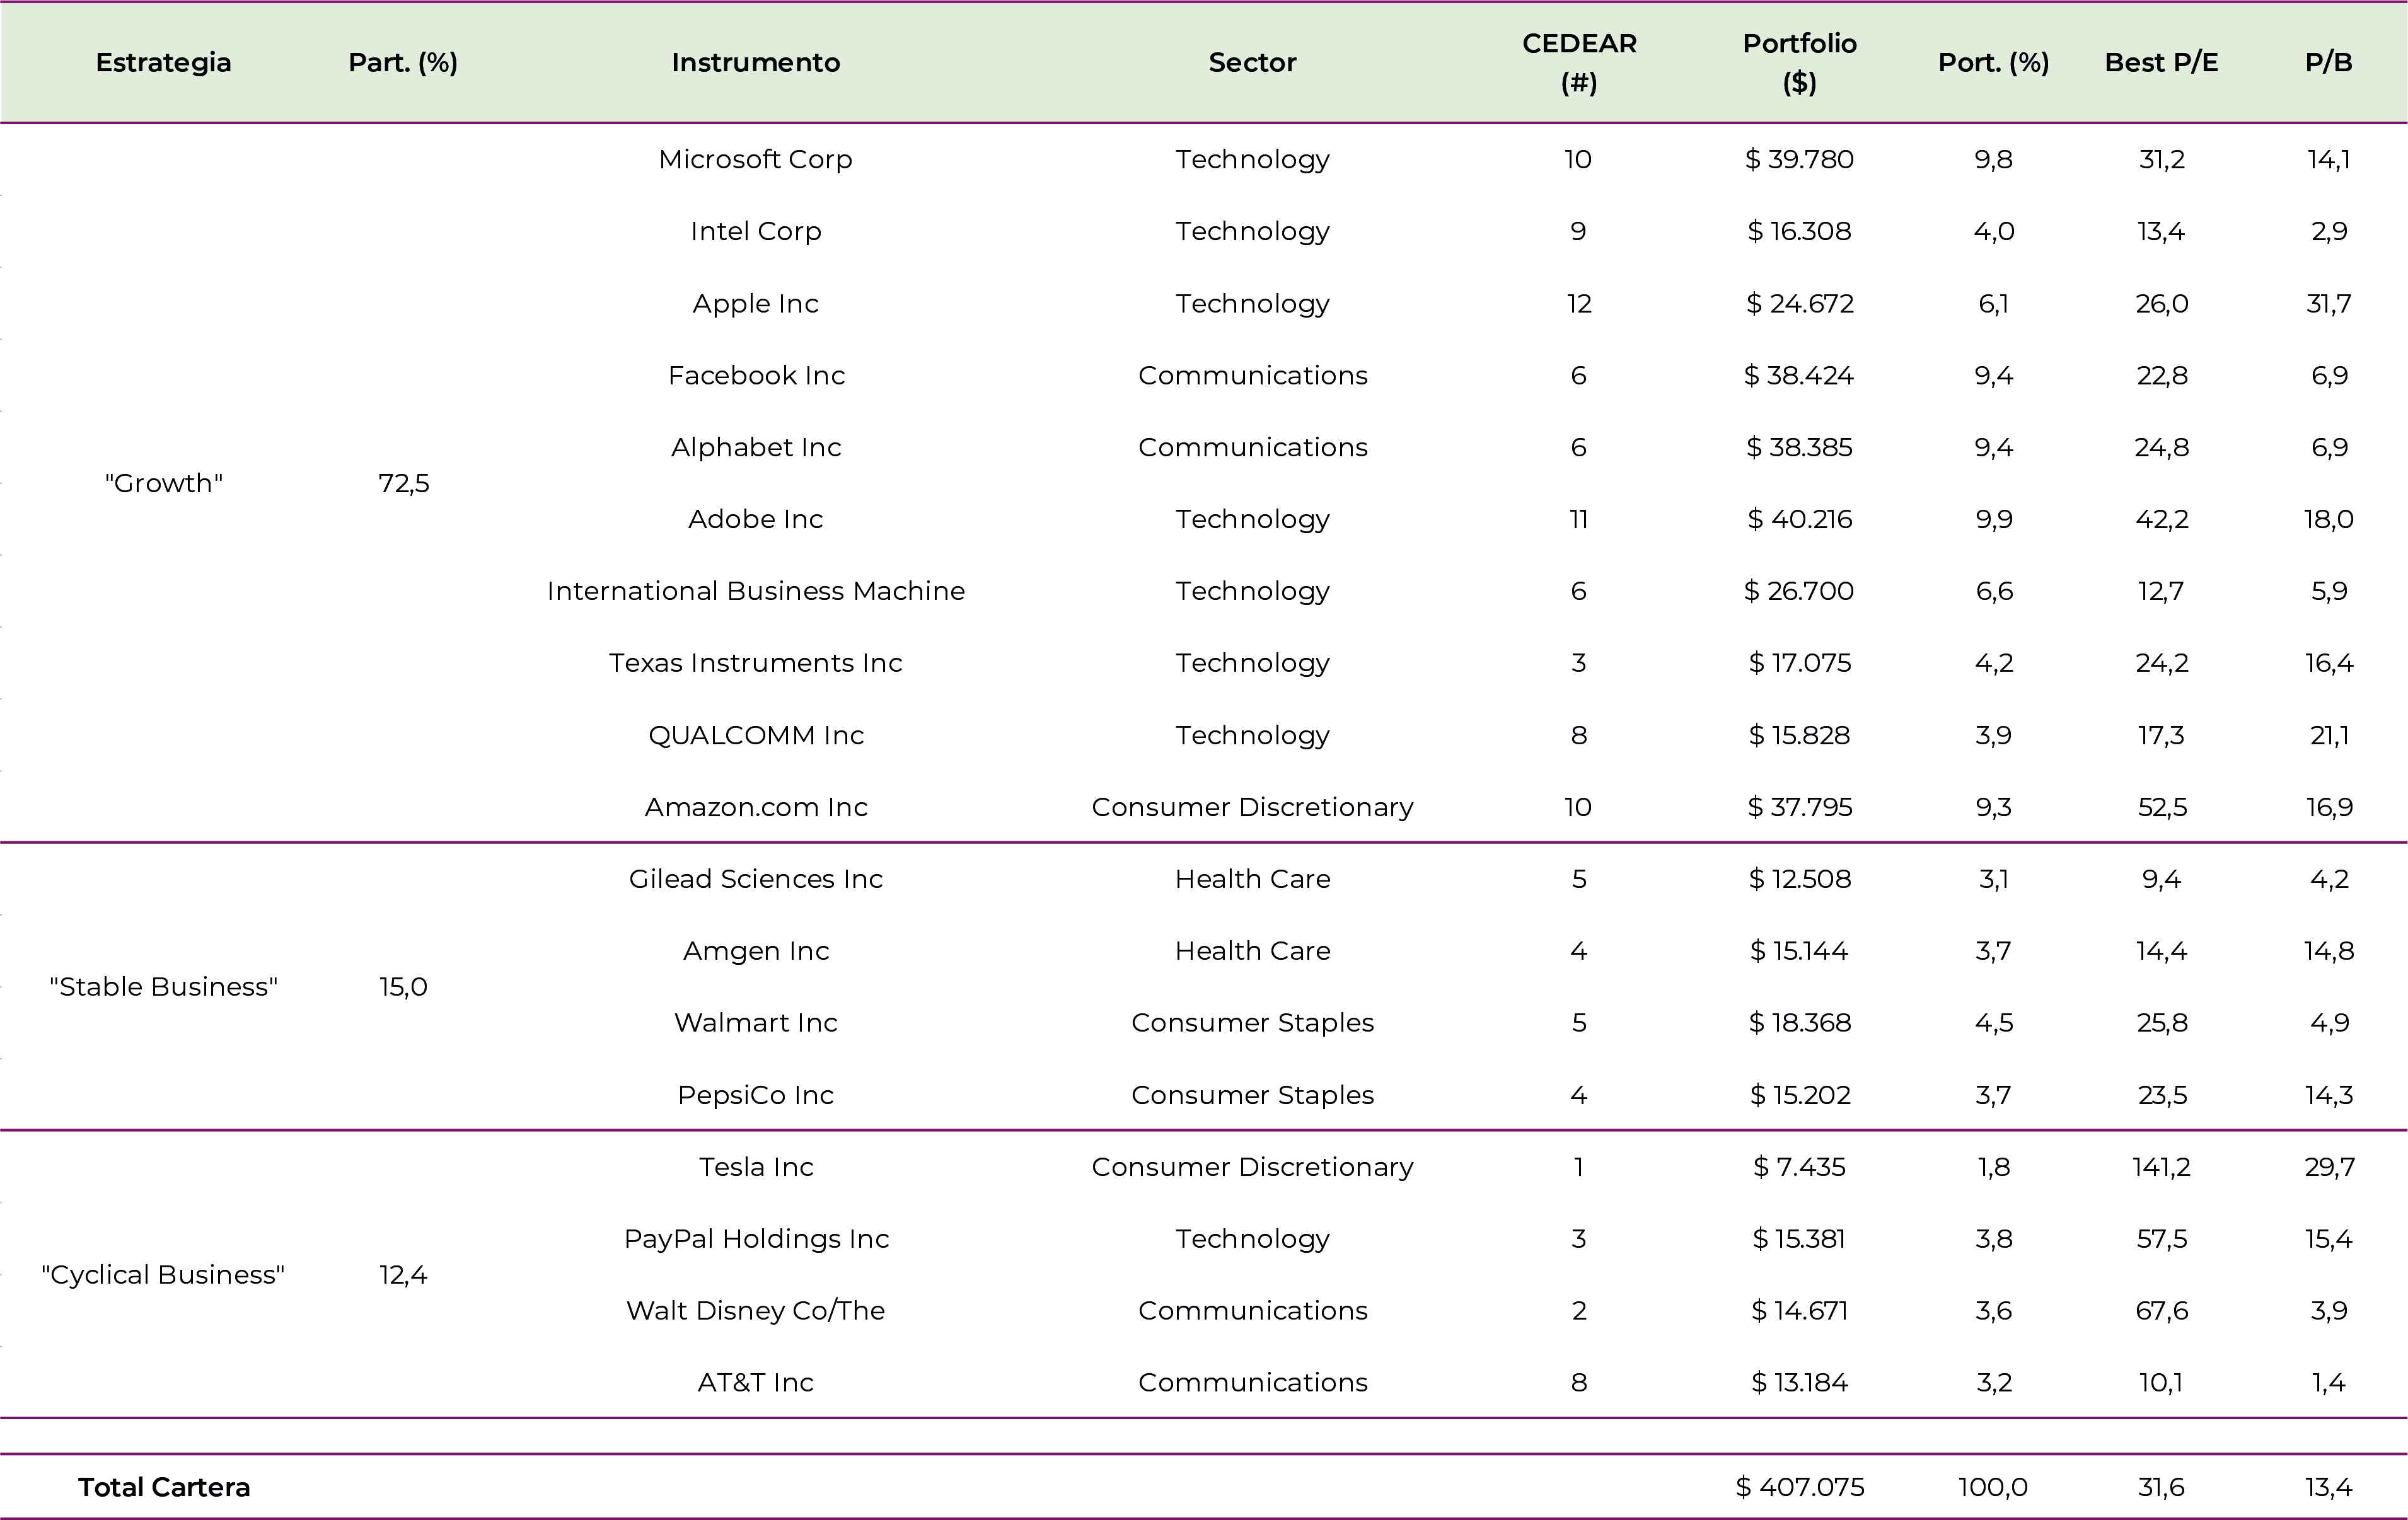Click the CEDEAR (#) column header

(1579, 62)
